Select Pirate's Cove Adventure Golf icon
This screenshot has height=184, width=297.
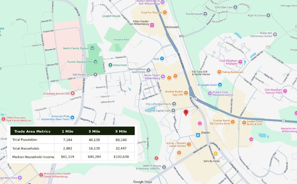pos(209,93)
